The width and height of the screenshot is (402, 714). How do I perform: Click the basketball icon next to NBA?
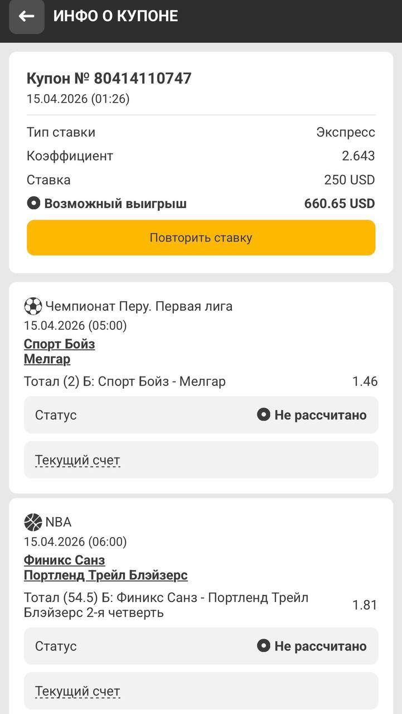coord(33,522)
